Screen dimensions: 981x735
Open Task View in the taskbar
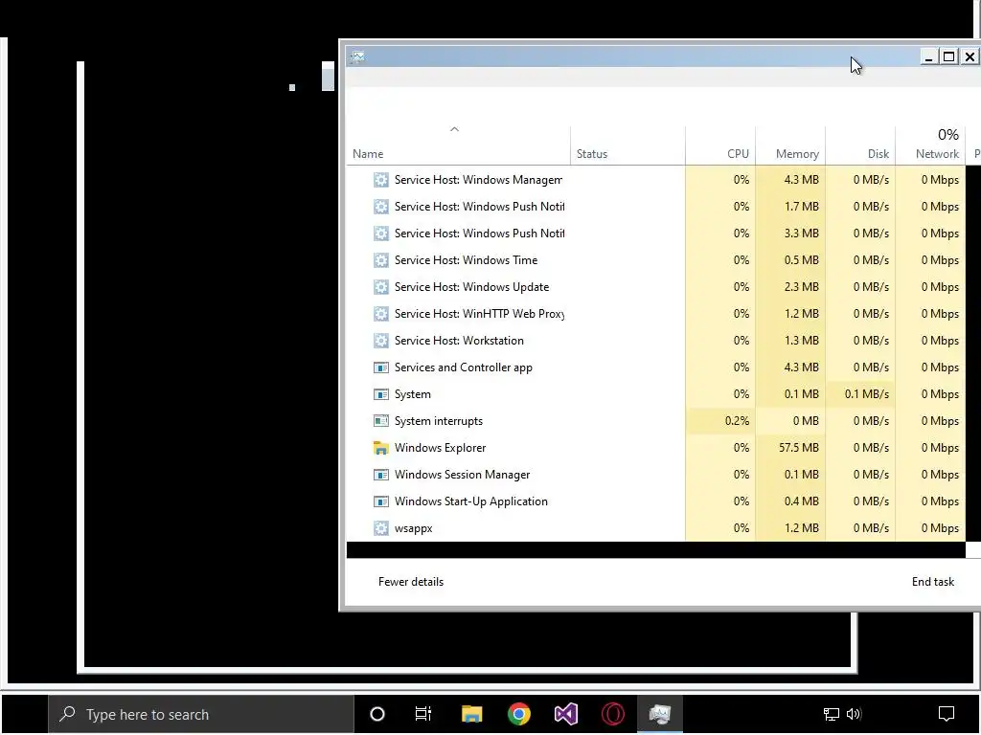pos(423,714)
